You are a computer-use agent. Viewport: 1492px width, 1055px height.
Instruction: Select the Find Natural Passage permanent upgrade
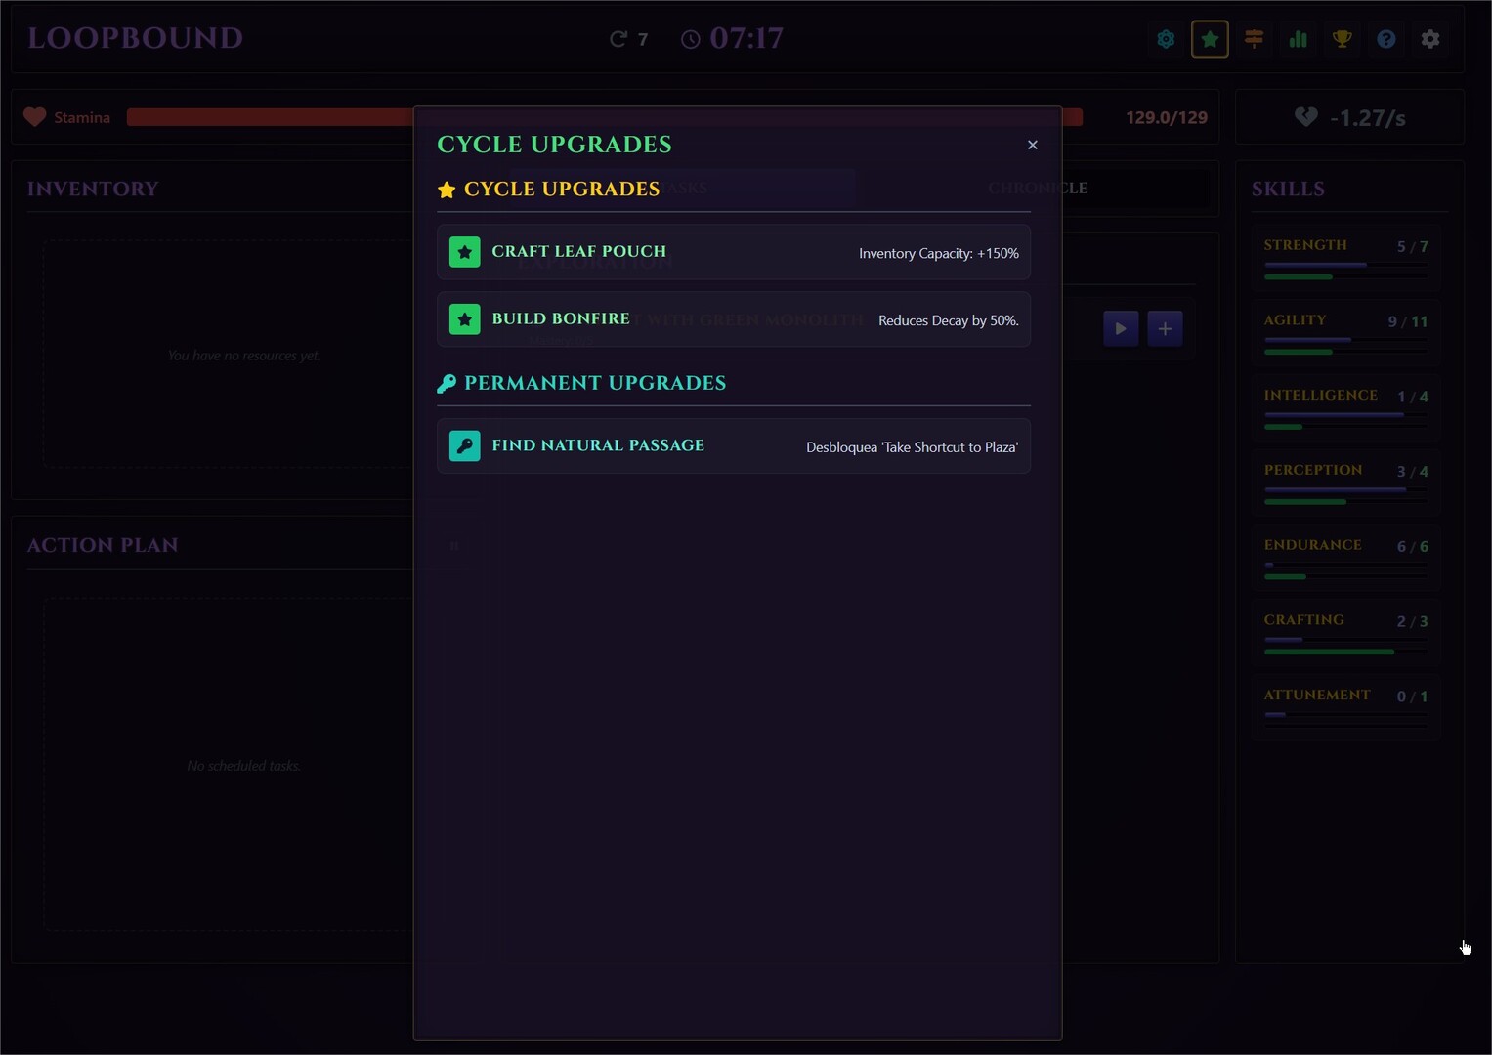point(733,445)
